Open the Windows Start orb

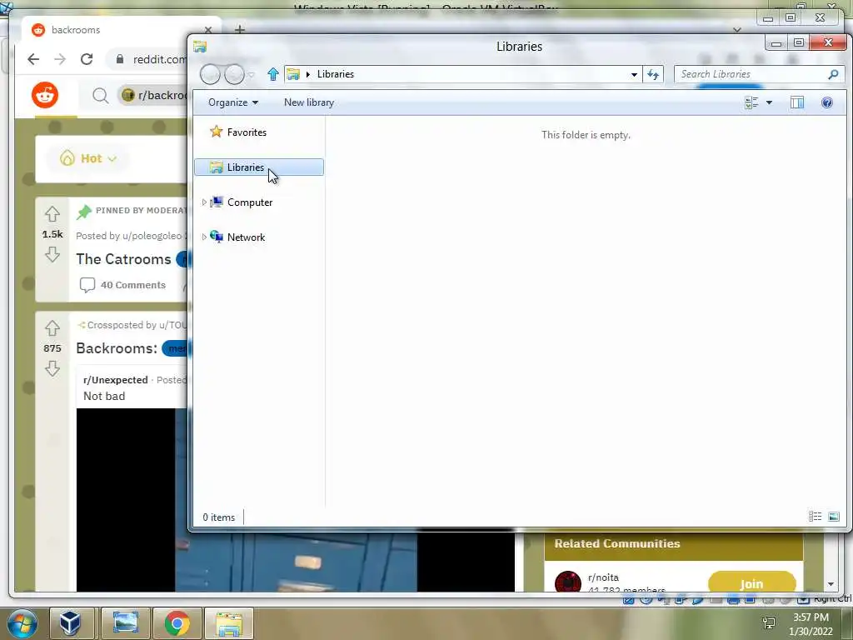(x=22, y=623)
